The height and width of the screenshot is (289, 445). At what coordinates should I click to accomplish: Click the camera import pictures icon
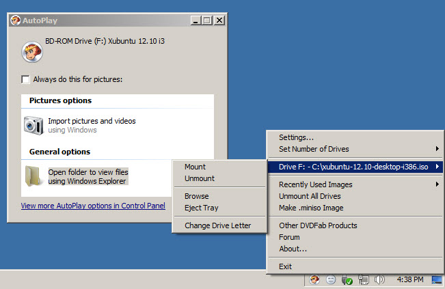click(33, 125)
